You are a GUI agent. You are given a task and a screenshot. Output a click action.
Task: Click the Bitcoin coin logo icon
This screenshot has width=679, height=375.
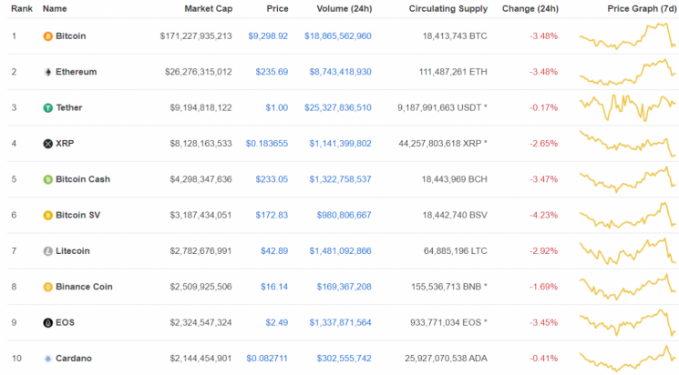pyautogui.click(x=47, y=36)
